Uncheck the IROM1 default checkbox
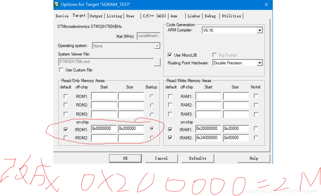This screenshot has width=321, height=196. 66,129
